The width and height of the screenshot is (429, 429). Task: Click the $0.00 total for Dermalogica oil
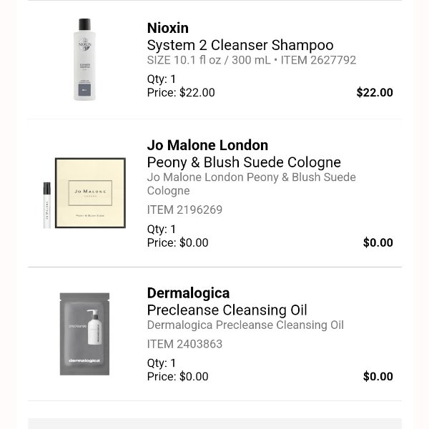point(378,377)
